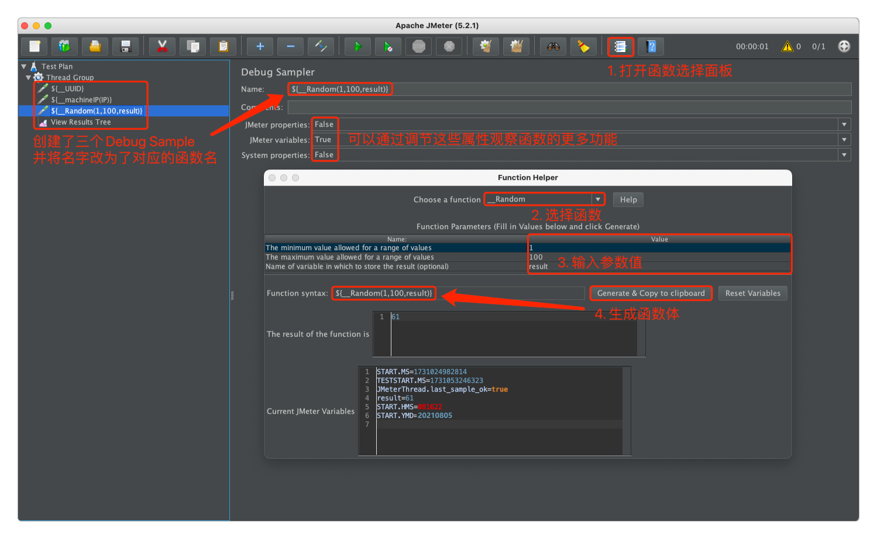Open the Function Helper dialog icon
The width and height of the screenshot is (877, 539).
tap(620, 46)
